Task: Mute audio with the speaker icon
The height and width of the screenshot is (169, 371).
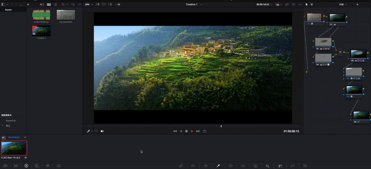Action: click(102, 131)
